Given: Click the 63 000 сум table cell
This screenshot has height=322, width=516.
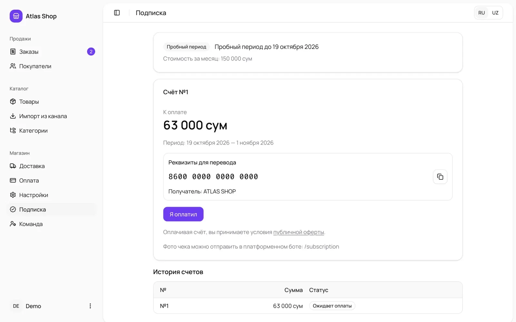Looking at the screenshot, I should click(288, 306).
